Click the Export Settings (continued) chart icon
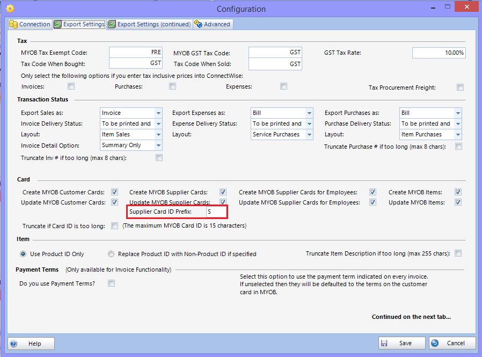 112,24
